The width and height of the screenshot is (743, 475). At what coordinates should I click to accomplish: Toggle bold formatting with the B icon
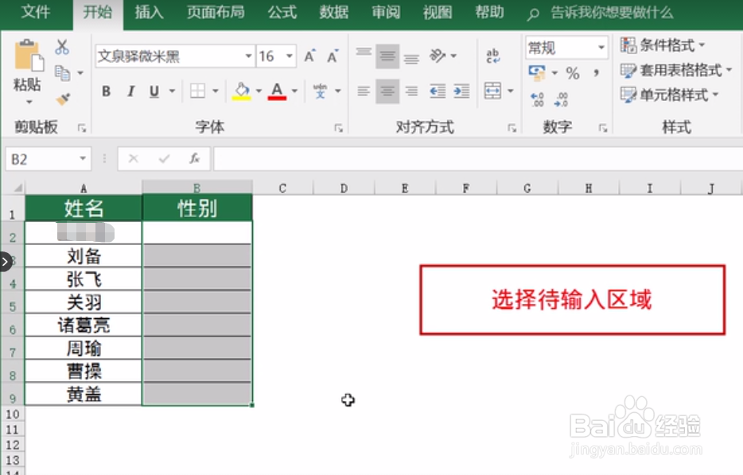106,91
